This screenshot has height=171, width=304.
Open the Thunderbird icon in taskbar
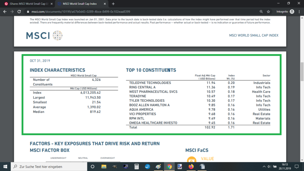pos(147,167)
